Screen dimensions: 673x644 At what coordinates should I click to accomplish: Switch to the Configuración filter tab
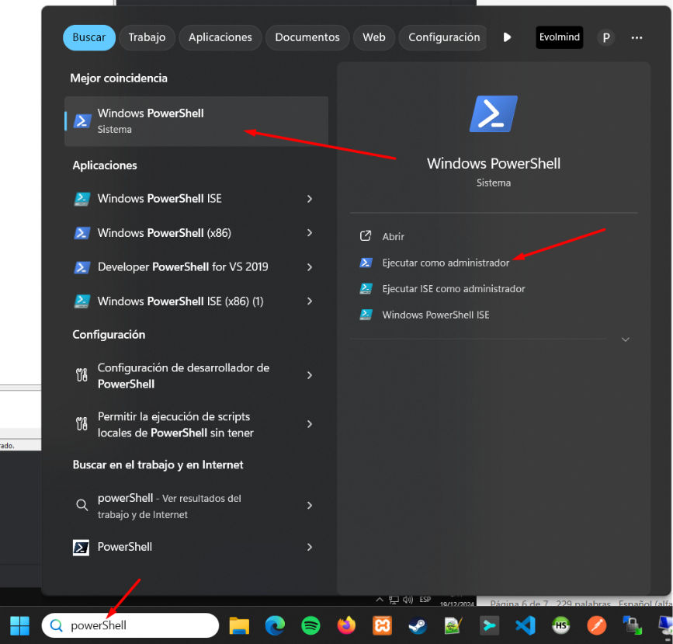tap(443, 37)
